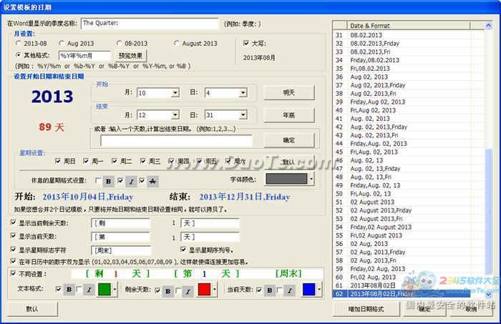Toggle Bold icon for rest-day weekday format
The width and height of the screenshot is (501, 324).
108,182
